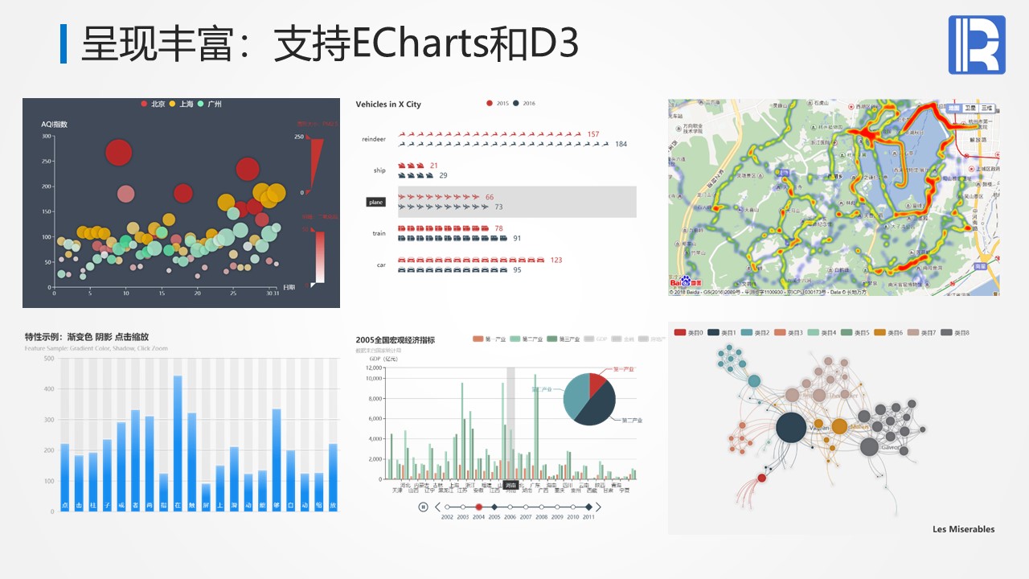1029x579 pixels.
Task: Click the largest red bubble in the AQI chart
Action: pyautogui.click(x=118, y=153)
